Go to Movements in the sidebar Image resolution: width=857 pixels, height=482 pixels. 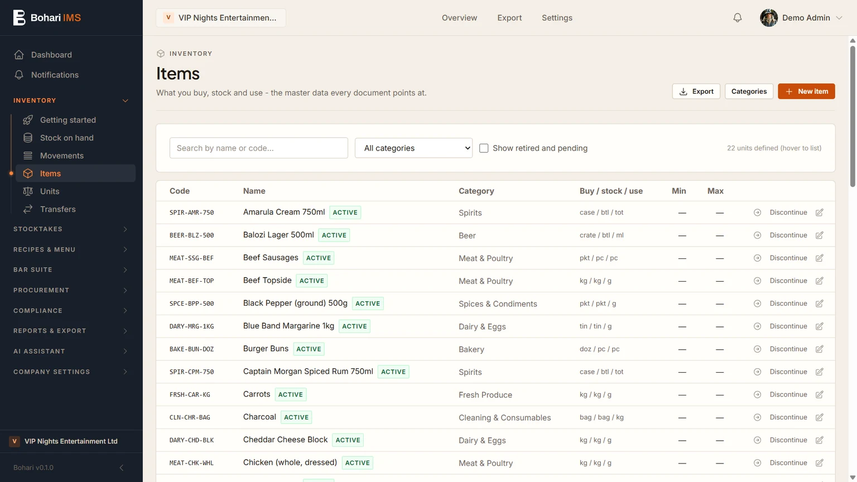tap(75, 156)
